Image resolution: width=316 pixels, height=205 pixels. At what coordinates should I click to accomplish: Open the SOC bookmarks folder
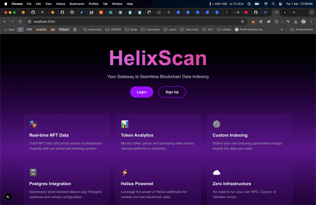click(208, 30)
